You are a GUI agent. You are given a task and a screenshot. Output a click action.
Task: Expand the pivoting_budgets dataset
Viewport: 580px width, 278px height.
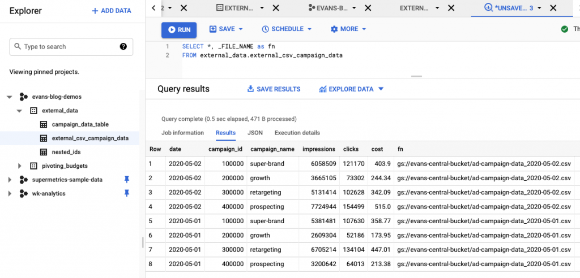(x=20, y=166)
